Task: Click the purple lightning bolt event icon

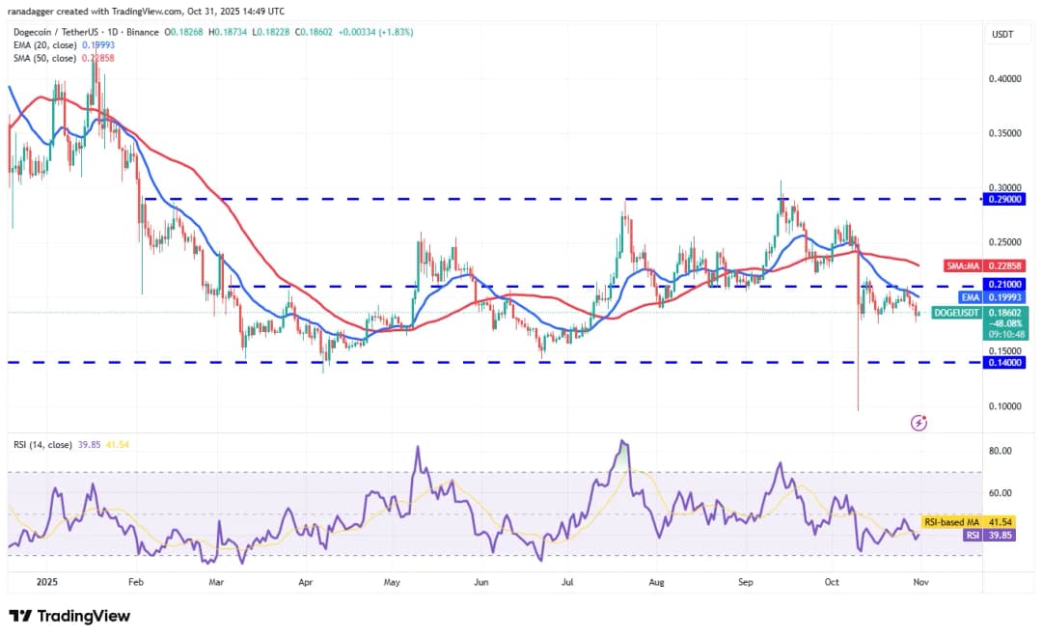Action: tap(919, 423)
